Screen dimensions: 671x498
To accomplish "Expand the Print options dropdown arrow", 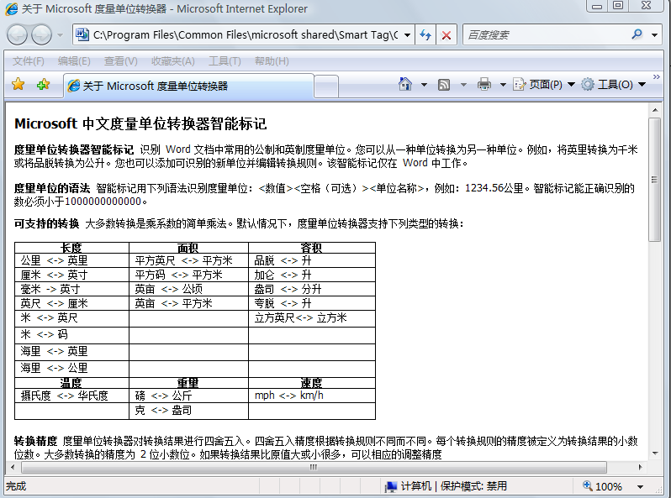I will click(x=503, y=85).
